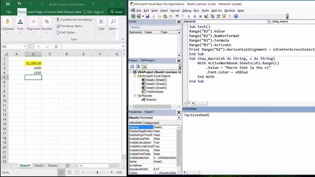315x177 pixels.
Task: Open the Format as Table dropdown
Action: tap(70, 26)
